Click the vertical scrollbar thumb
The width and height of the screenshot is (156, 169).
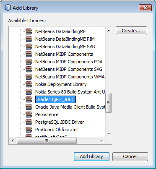109,103
